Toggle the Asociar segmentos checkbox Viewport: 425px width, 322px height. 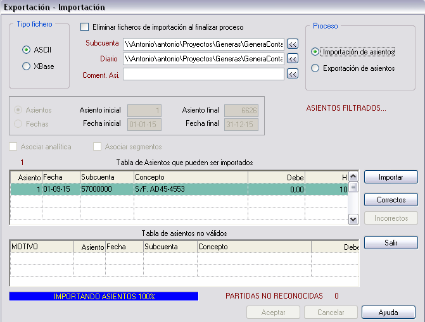97,147
